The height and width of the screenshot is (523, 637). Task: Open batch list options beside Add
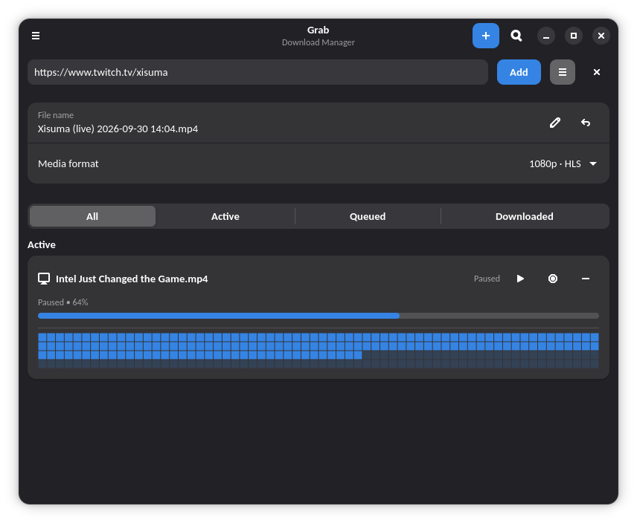563,72
